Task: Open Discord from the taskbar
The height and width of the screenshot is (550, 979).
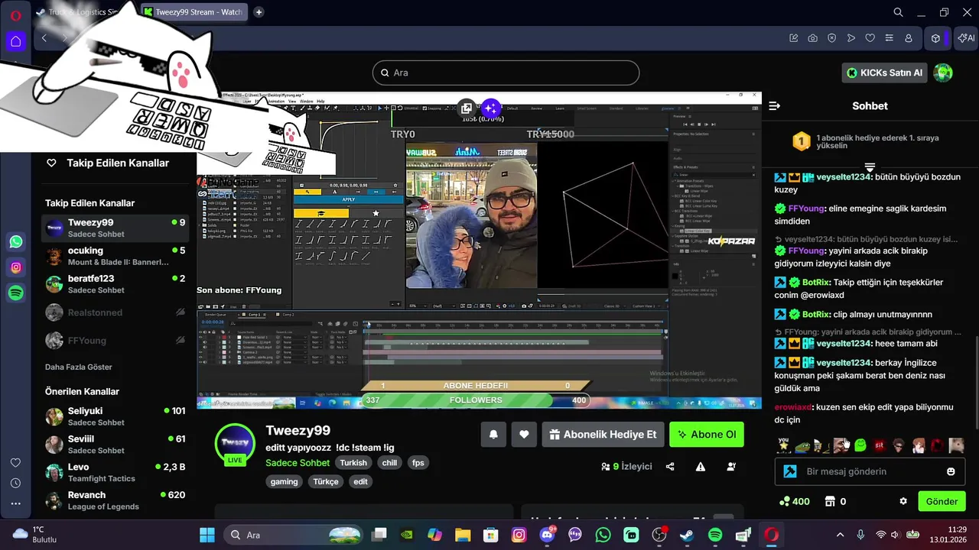Action: click(x=547, y=535)
